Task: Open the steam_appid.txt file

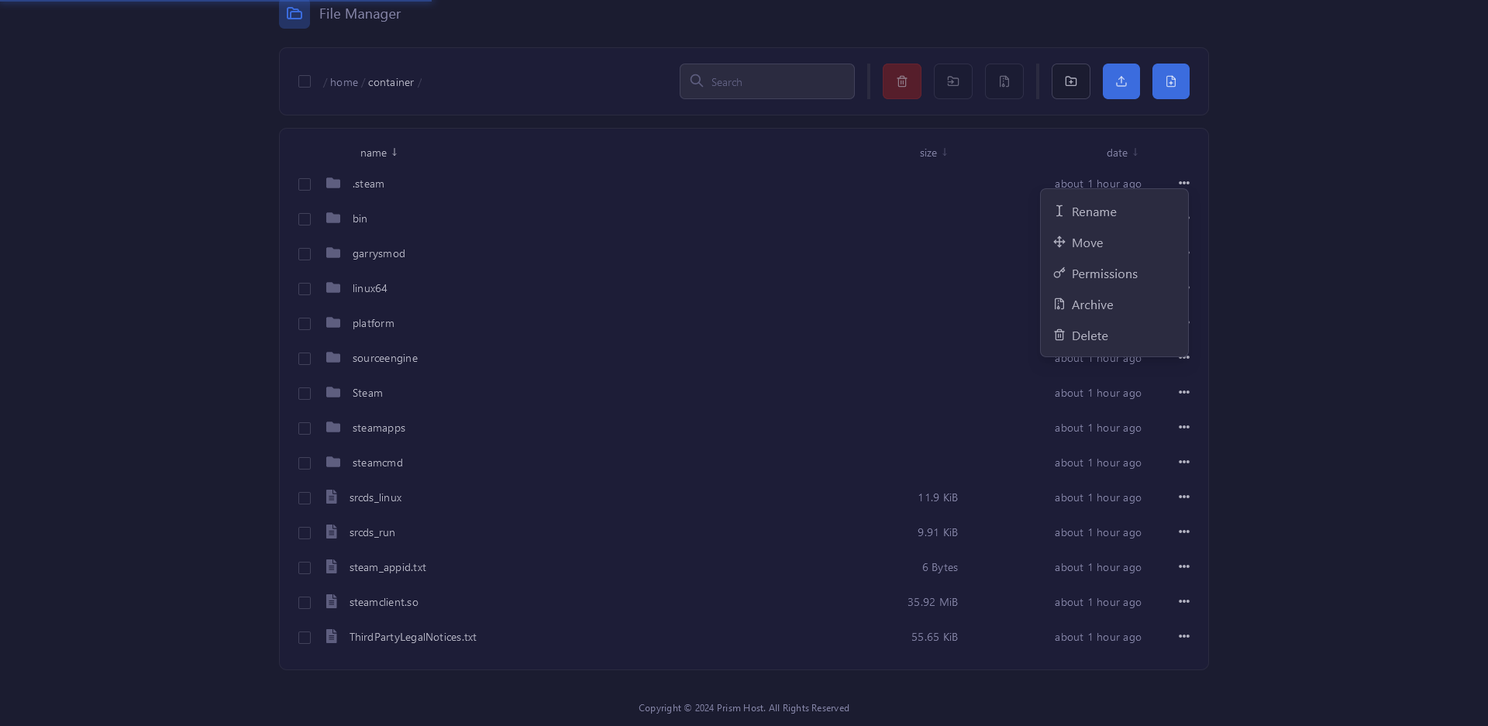Action: (x=387, y=567)
